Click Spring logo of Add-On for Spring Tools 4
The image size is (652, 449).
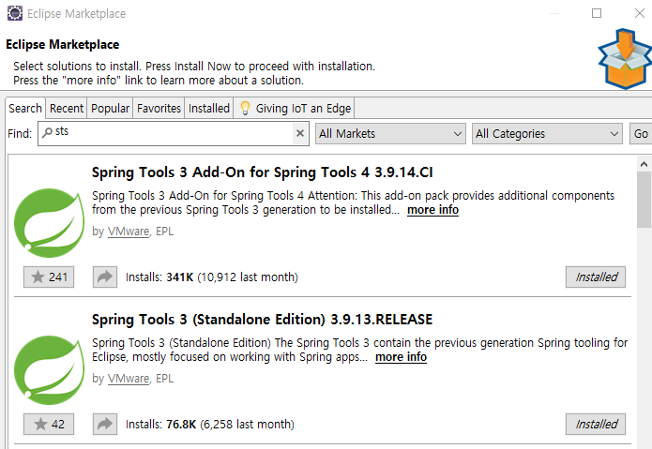tap(50, 223)
